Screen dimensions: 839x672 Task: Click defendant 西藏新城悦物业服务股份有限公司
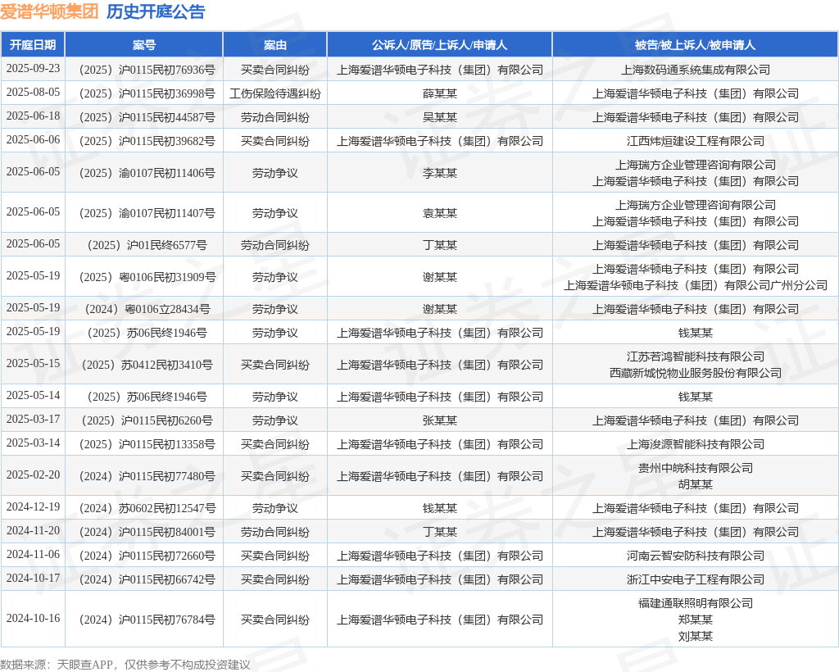pos(695,373)
